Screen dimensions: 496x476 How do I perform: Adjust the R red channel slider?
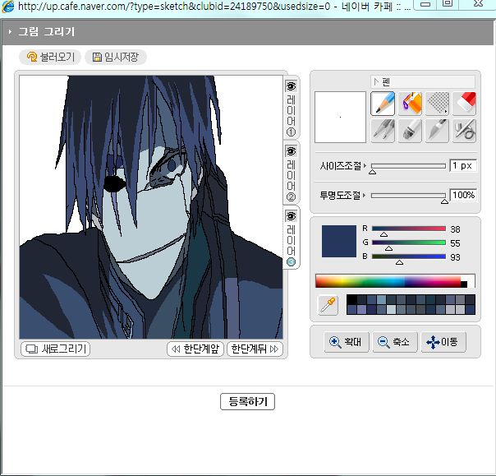coord(409,229)
